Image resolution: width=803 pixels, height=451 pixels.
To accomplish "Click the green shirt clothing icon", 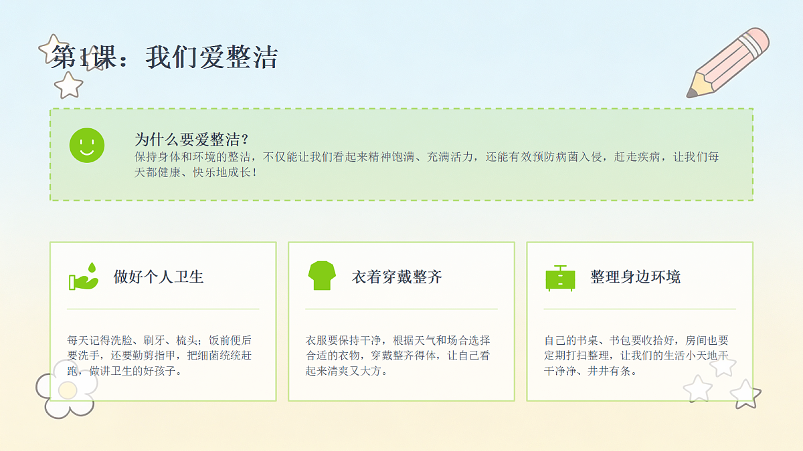I will 322,276.
